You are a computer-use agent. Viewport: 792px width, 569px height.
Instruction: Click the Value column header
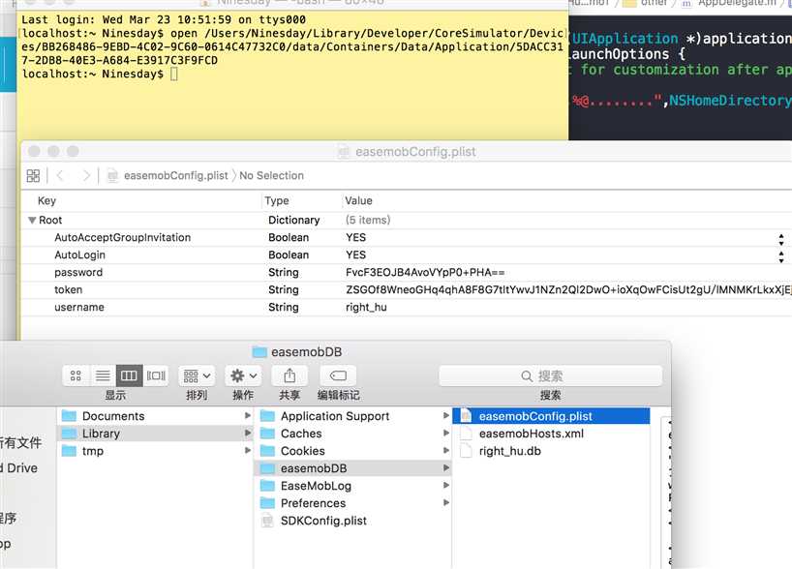pos(358,201)
